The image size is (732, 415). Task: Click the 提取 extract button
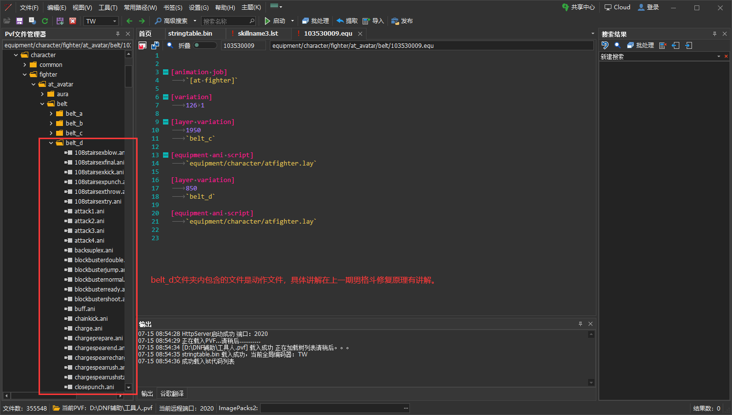[x=347, y=21]
